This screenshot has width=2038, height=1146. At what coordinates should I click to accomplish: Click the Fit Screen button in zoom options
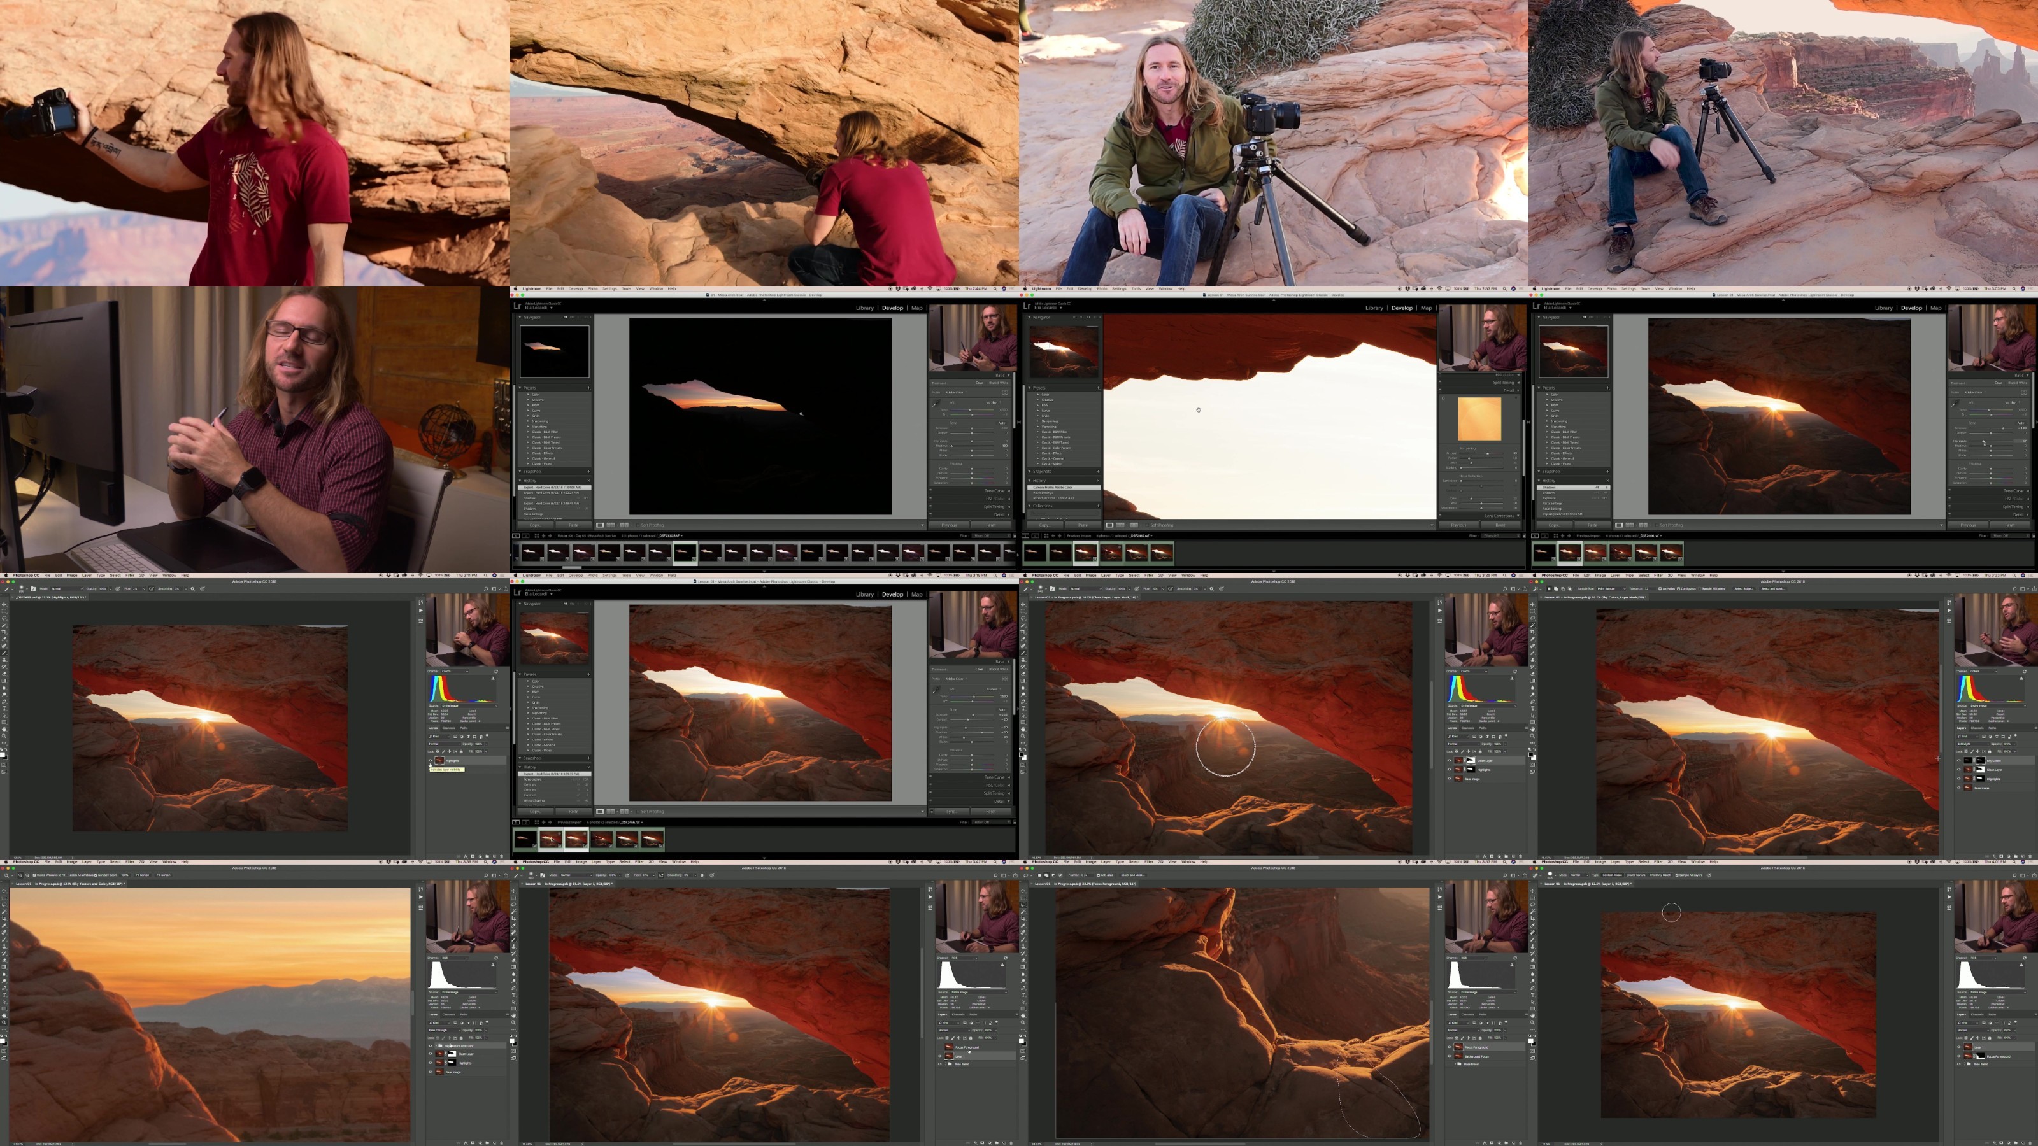[x=143, y=875]
